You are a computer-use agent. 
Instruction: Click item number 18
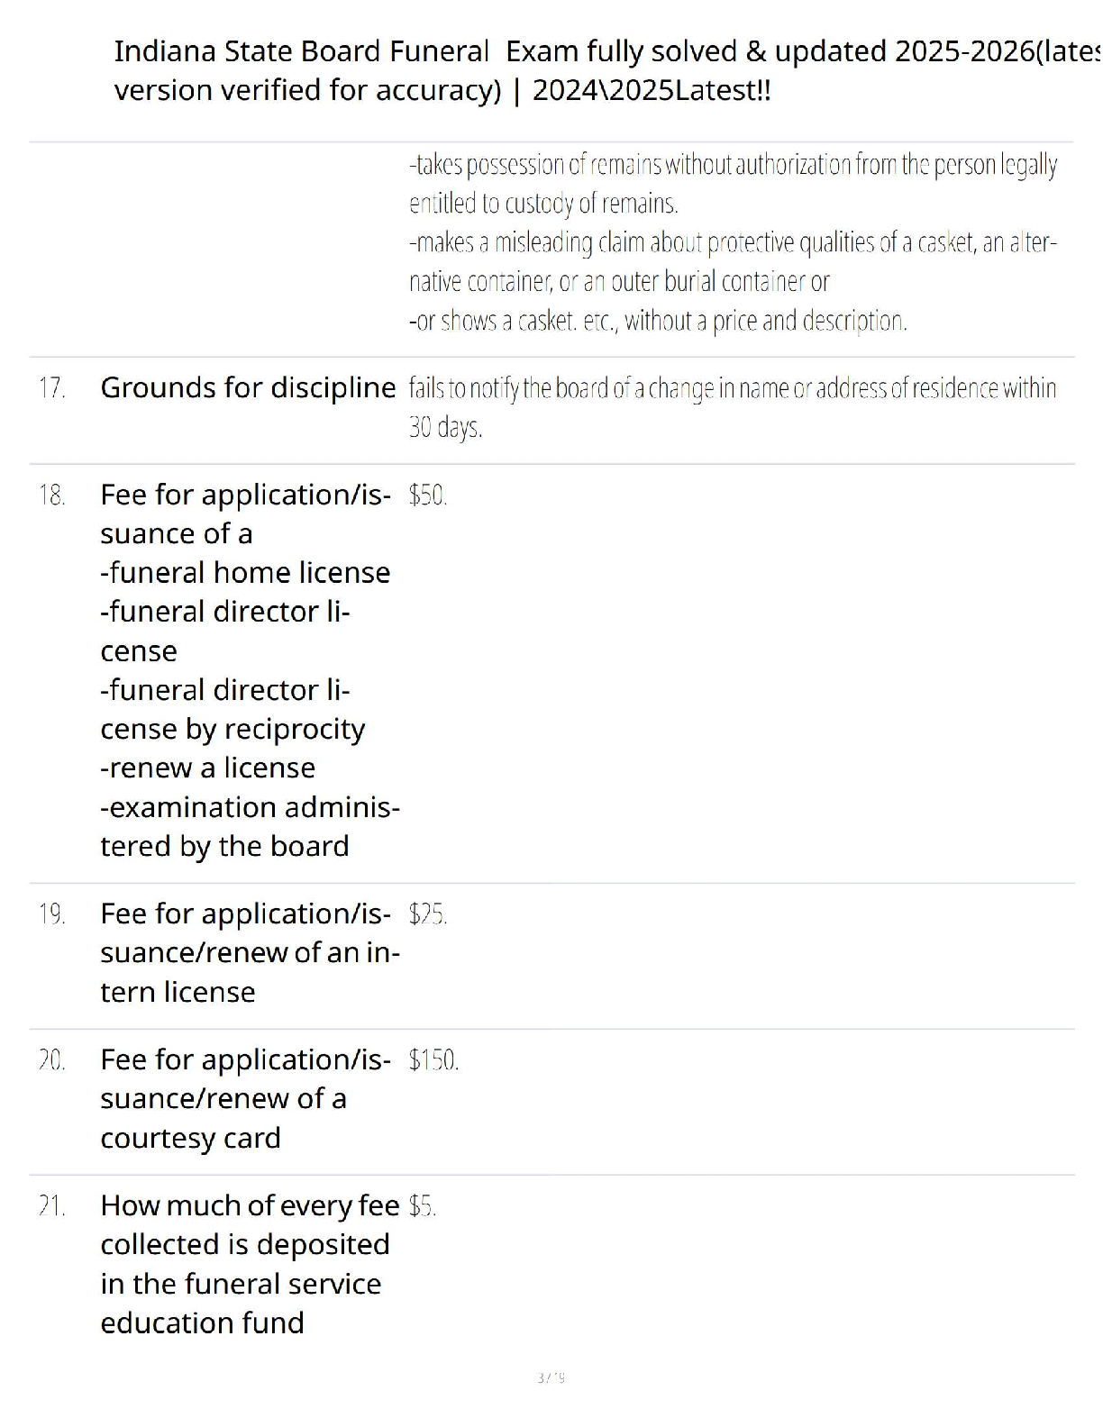coord(52,495)
